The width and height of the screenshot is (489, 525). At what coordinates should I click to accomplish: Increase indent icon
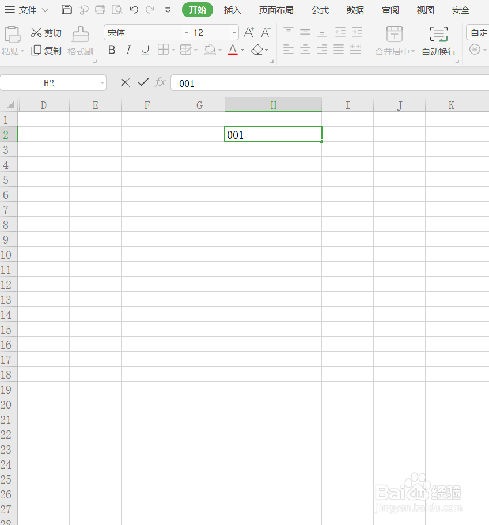click(357, 32)
